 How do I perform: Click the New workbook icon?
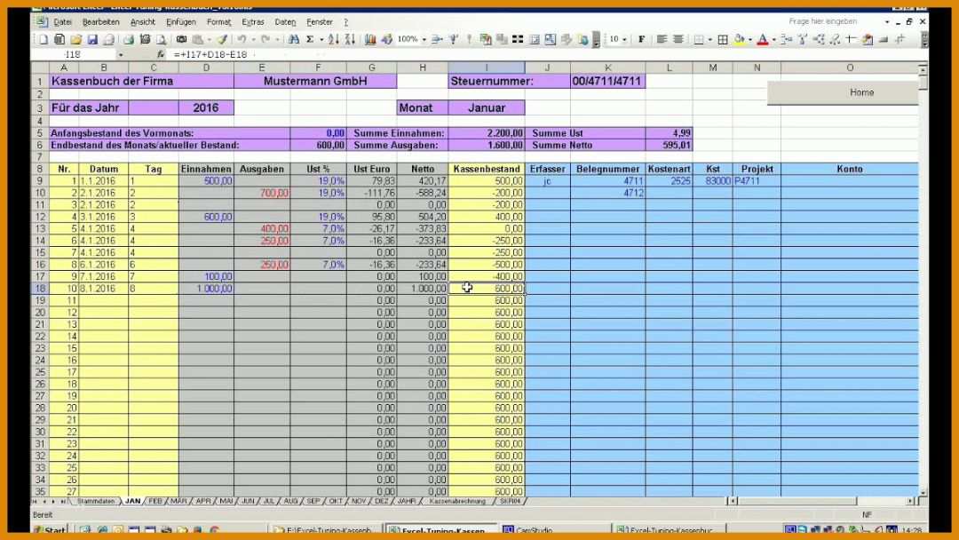43,39
